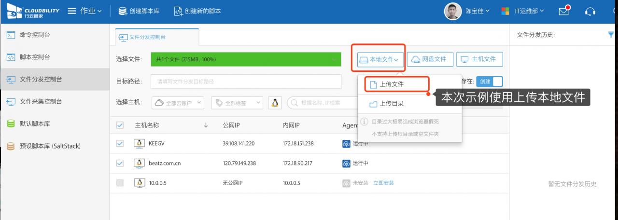618x220 pixels.
Task: Click 10.0.0.5 agent not-installed icon
Action: point(346,183)
